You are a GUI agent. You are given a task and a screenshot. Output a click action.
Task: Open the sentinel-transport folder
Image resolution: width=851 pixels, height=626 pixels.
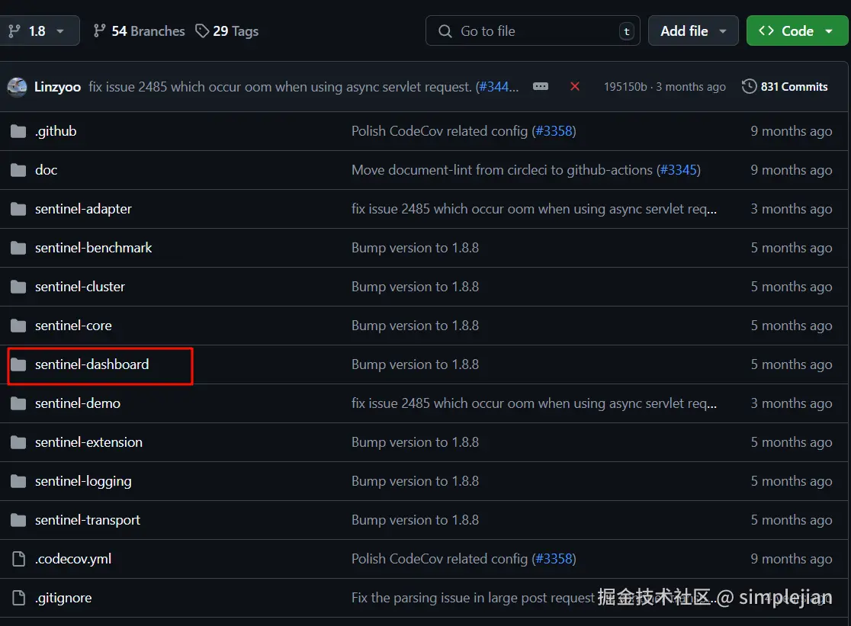click(x=88, y=520)
